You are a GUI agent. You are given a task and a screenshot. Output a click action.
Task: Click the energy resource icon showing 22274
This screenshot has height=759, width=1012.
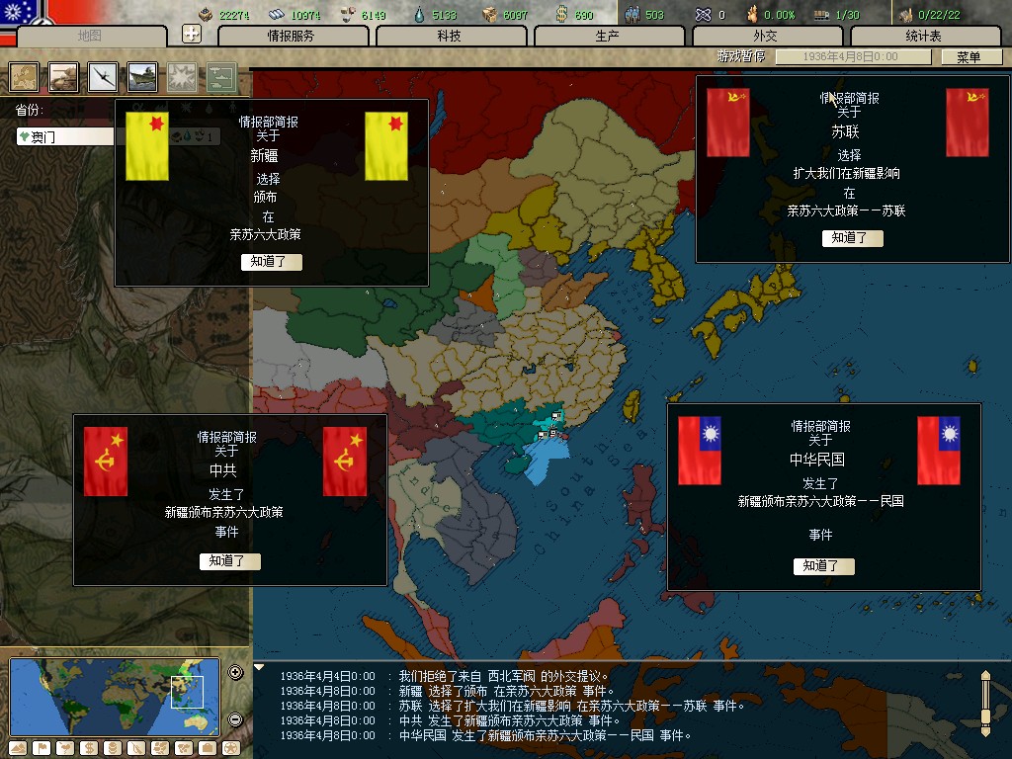click(206, 14)
